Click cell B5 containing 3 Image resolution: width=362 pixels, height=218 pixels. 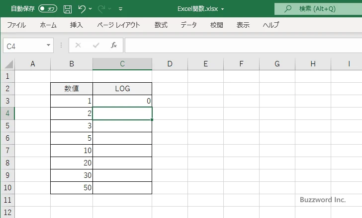(x=72, y=126)
